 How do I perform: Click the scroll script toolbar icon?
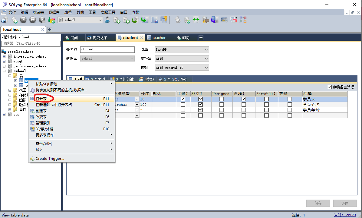pos(178,20)
